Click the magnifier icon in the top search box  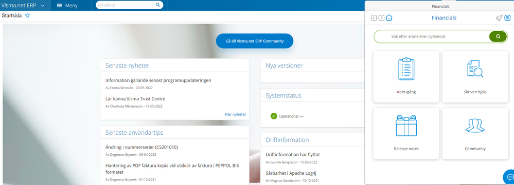[158, 5]
